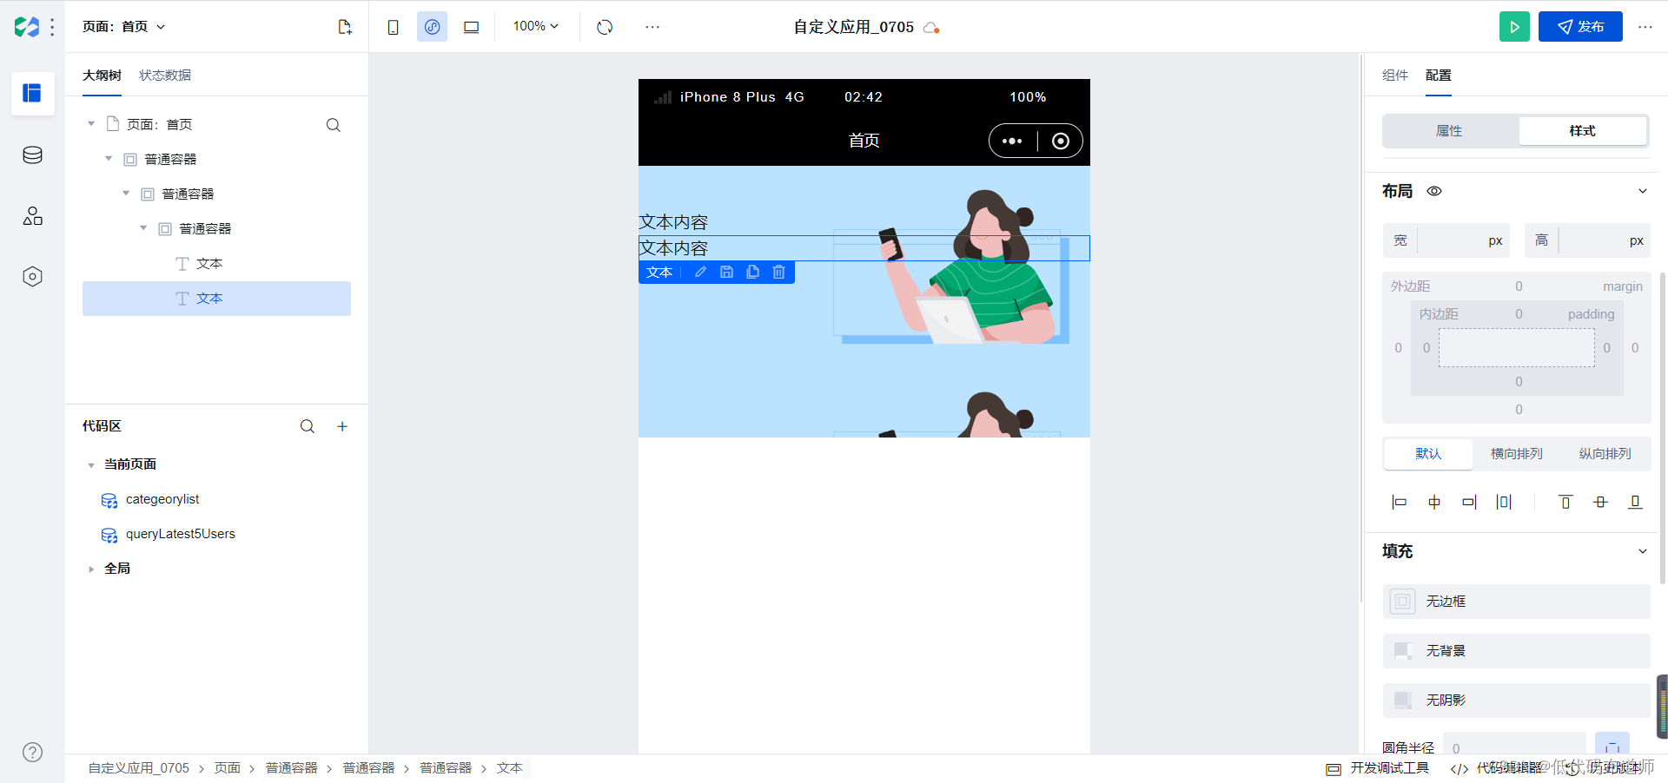This screenshot has width=1668, height=783.
Task: Collapse the first-level 普通容器 node
Action: click(x=109, y=159)
